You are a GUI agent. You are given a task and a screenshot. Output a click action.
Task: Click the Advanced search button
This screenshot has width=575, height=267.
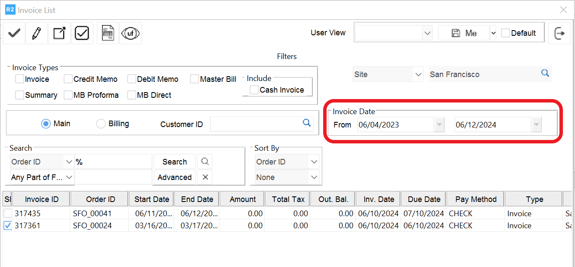tap(175, 177)
